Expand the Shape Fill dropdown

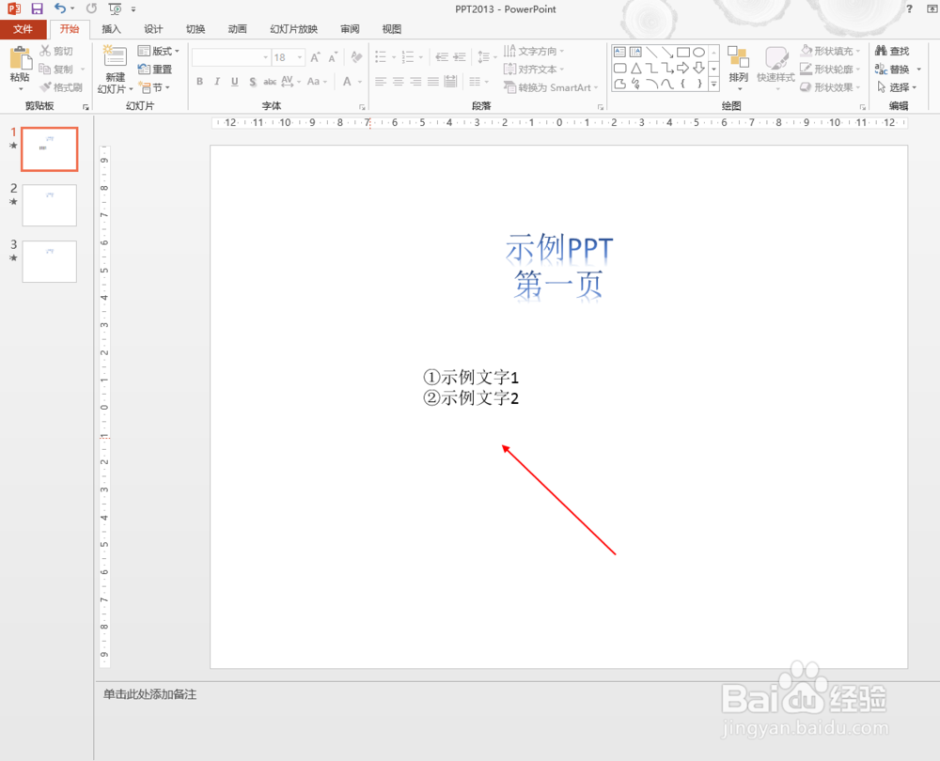tap(857, 51)
